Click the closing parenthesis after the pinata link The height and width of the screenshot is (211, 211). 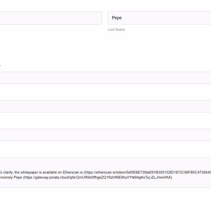click(x=171, y=178)
